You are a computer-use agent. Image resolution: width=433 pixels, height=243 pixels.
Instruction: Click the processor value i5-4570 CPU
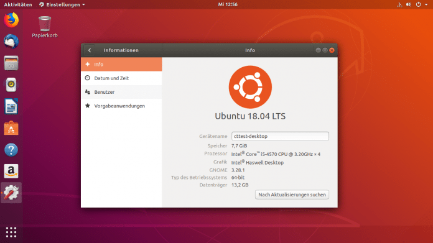(276, 154)
